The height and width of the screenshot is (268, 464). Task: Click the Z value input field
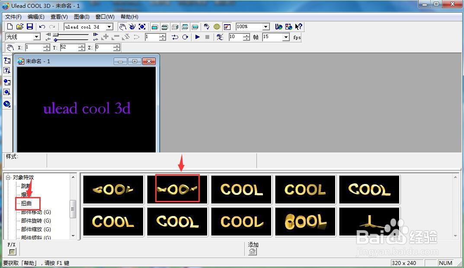pyautogui.click(x=104, y=47)
